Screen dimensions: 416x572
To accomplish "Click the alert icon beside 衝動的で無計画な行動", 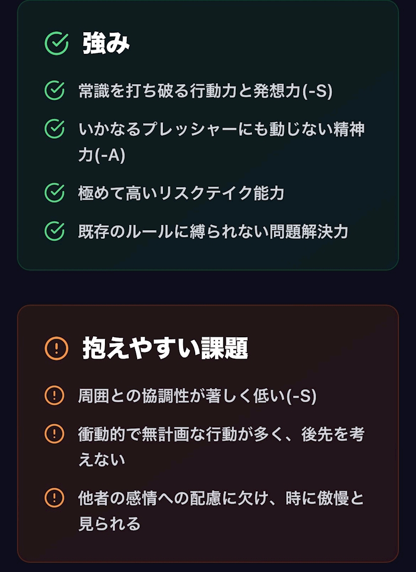I will coord(54,434).
